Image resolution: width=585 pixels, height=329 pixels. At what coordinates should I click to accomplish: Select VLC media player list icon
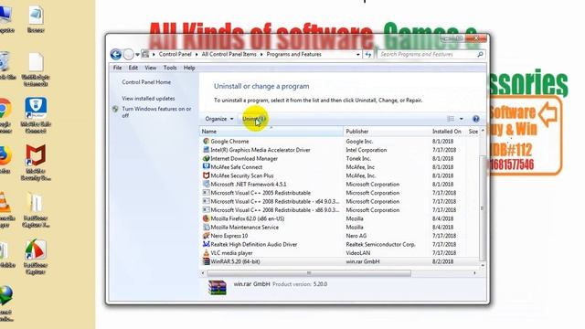[206, 252]
